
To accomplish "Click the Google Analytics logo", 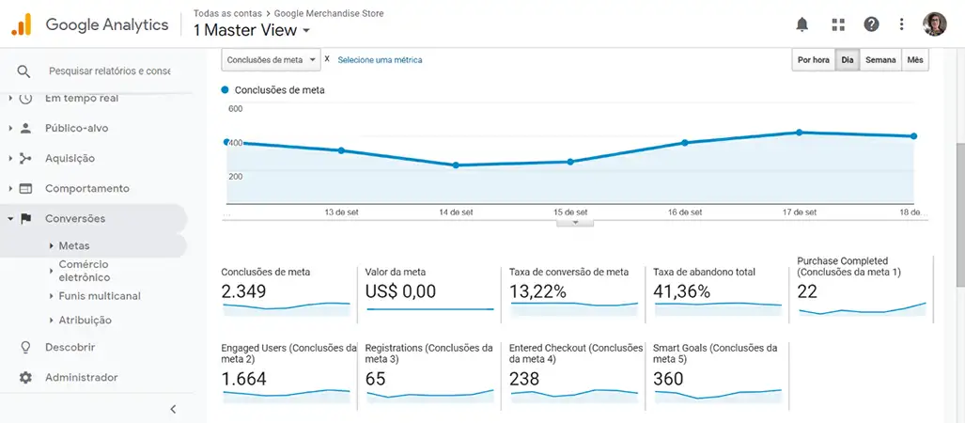I will pyautogui.click(x=21, y=24).
